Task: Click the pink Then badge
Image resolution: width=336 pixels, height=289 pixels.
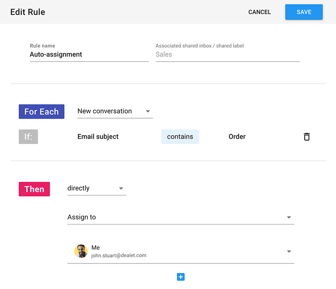Action: point(34,189)
